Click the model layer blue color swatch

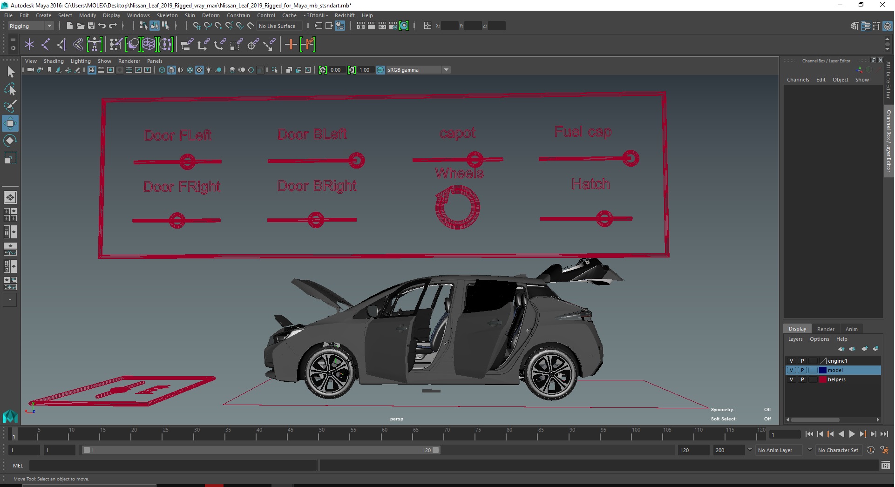click(x=823, y=371)
